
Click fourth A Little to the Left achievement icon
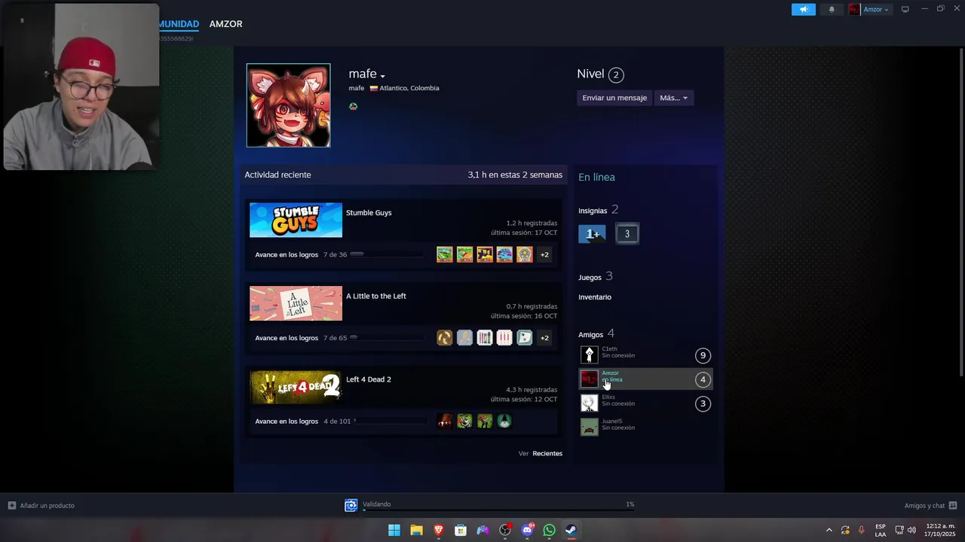click(x=504, y=338)
